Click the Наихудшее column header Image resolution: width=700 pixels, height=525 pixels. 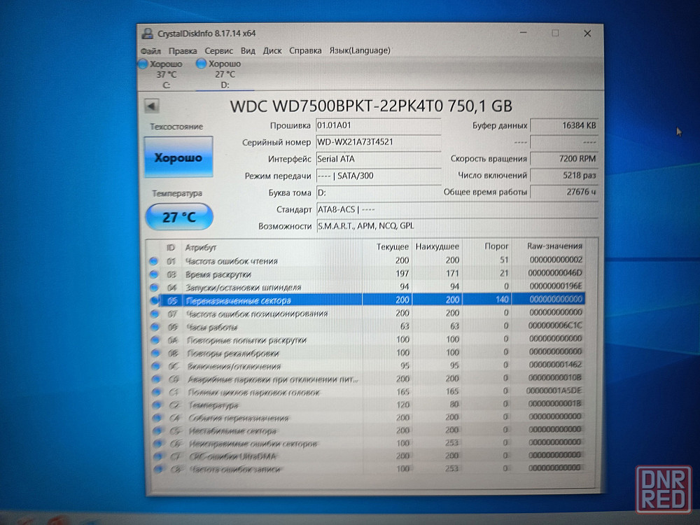pos(437,246)
